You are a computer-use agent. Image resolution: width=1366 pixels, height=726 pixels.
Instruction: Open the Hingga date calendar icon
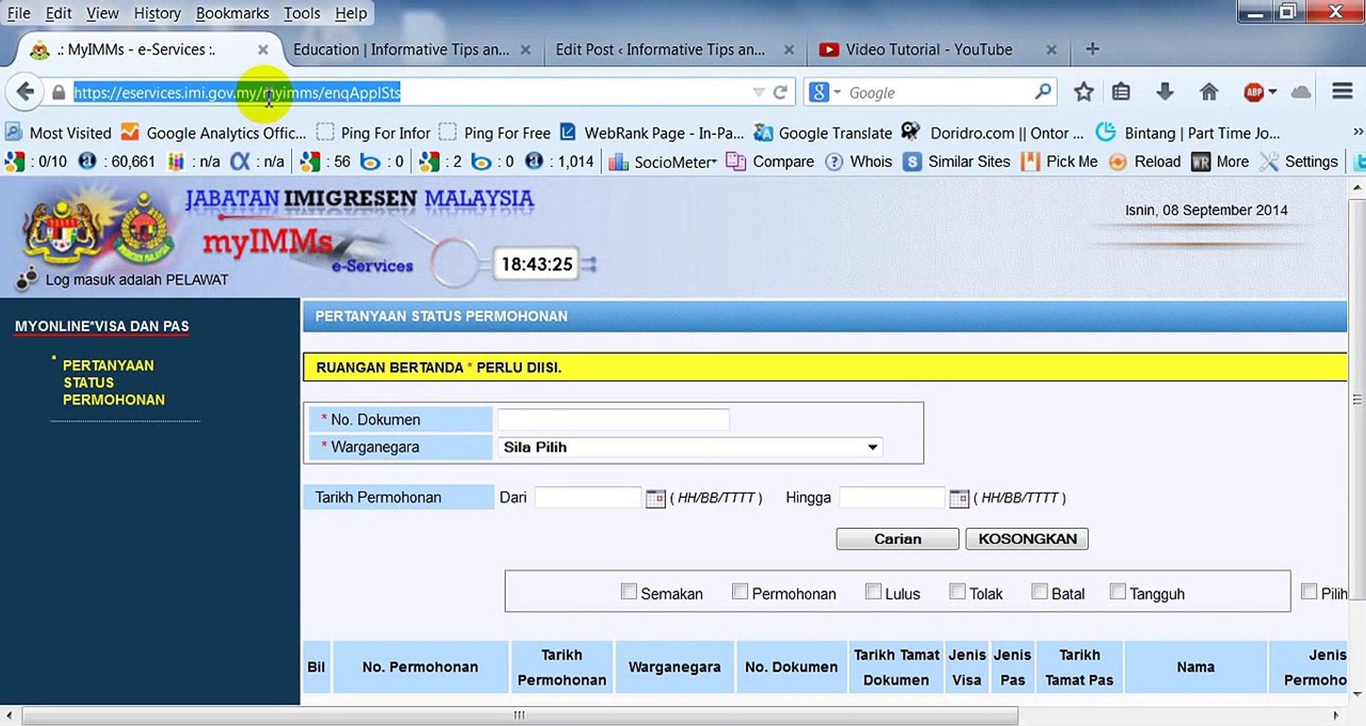959,498
